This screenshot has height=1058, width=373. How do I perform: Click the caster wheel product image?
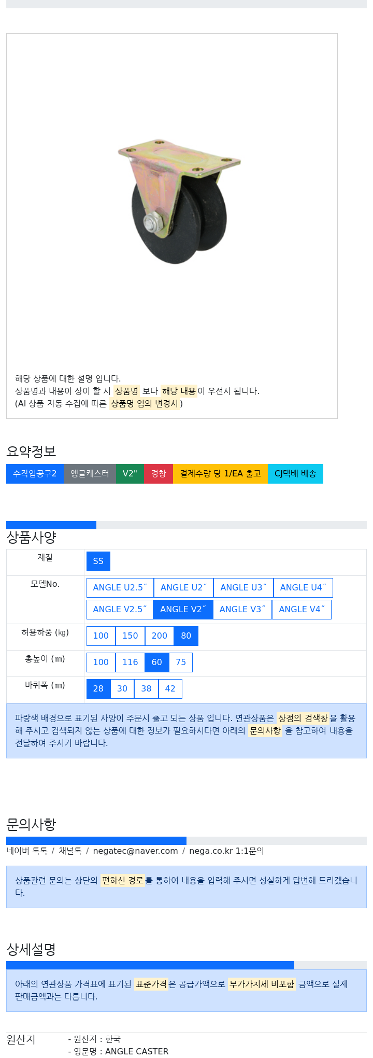(179, 201)
